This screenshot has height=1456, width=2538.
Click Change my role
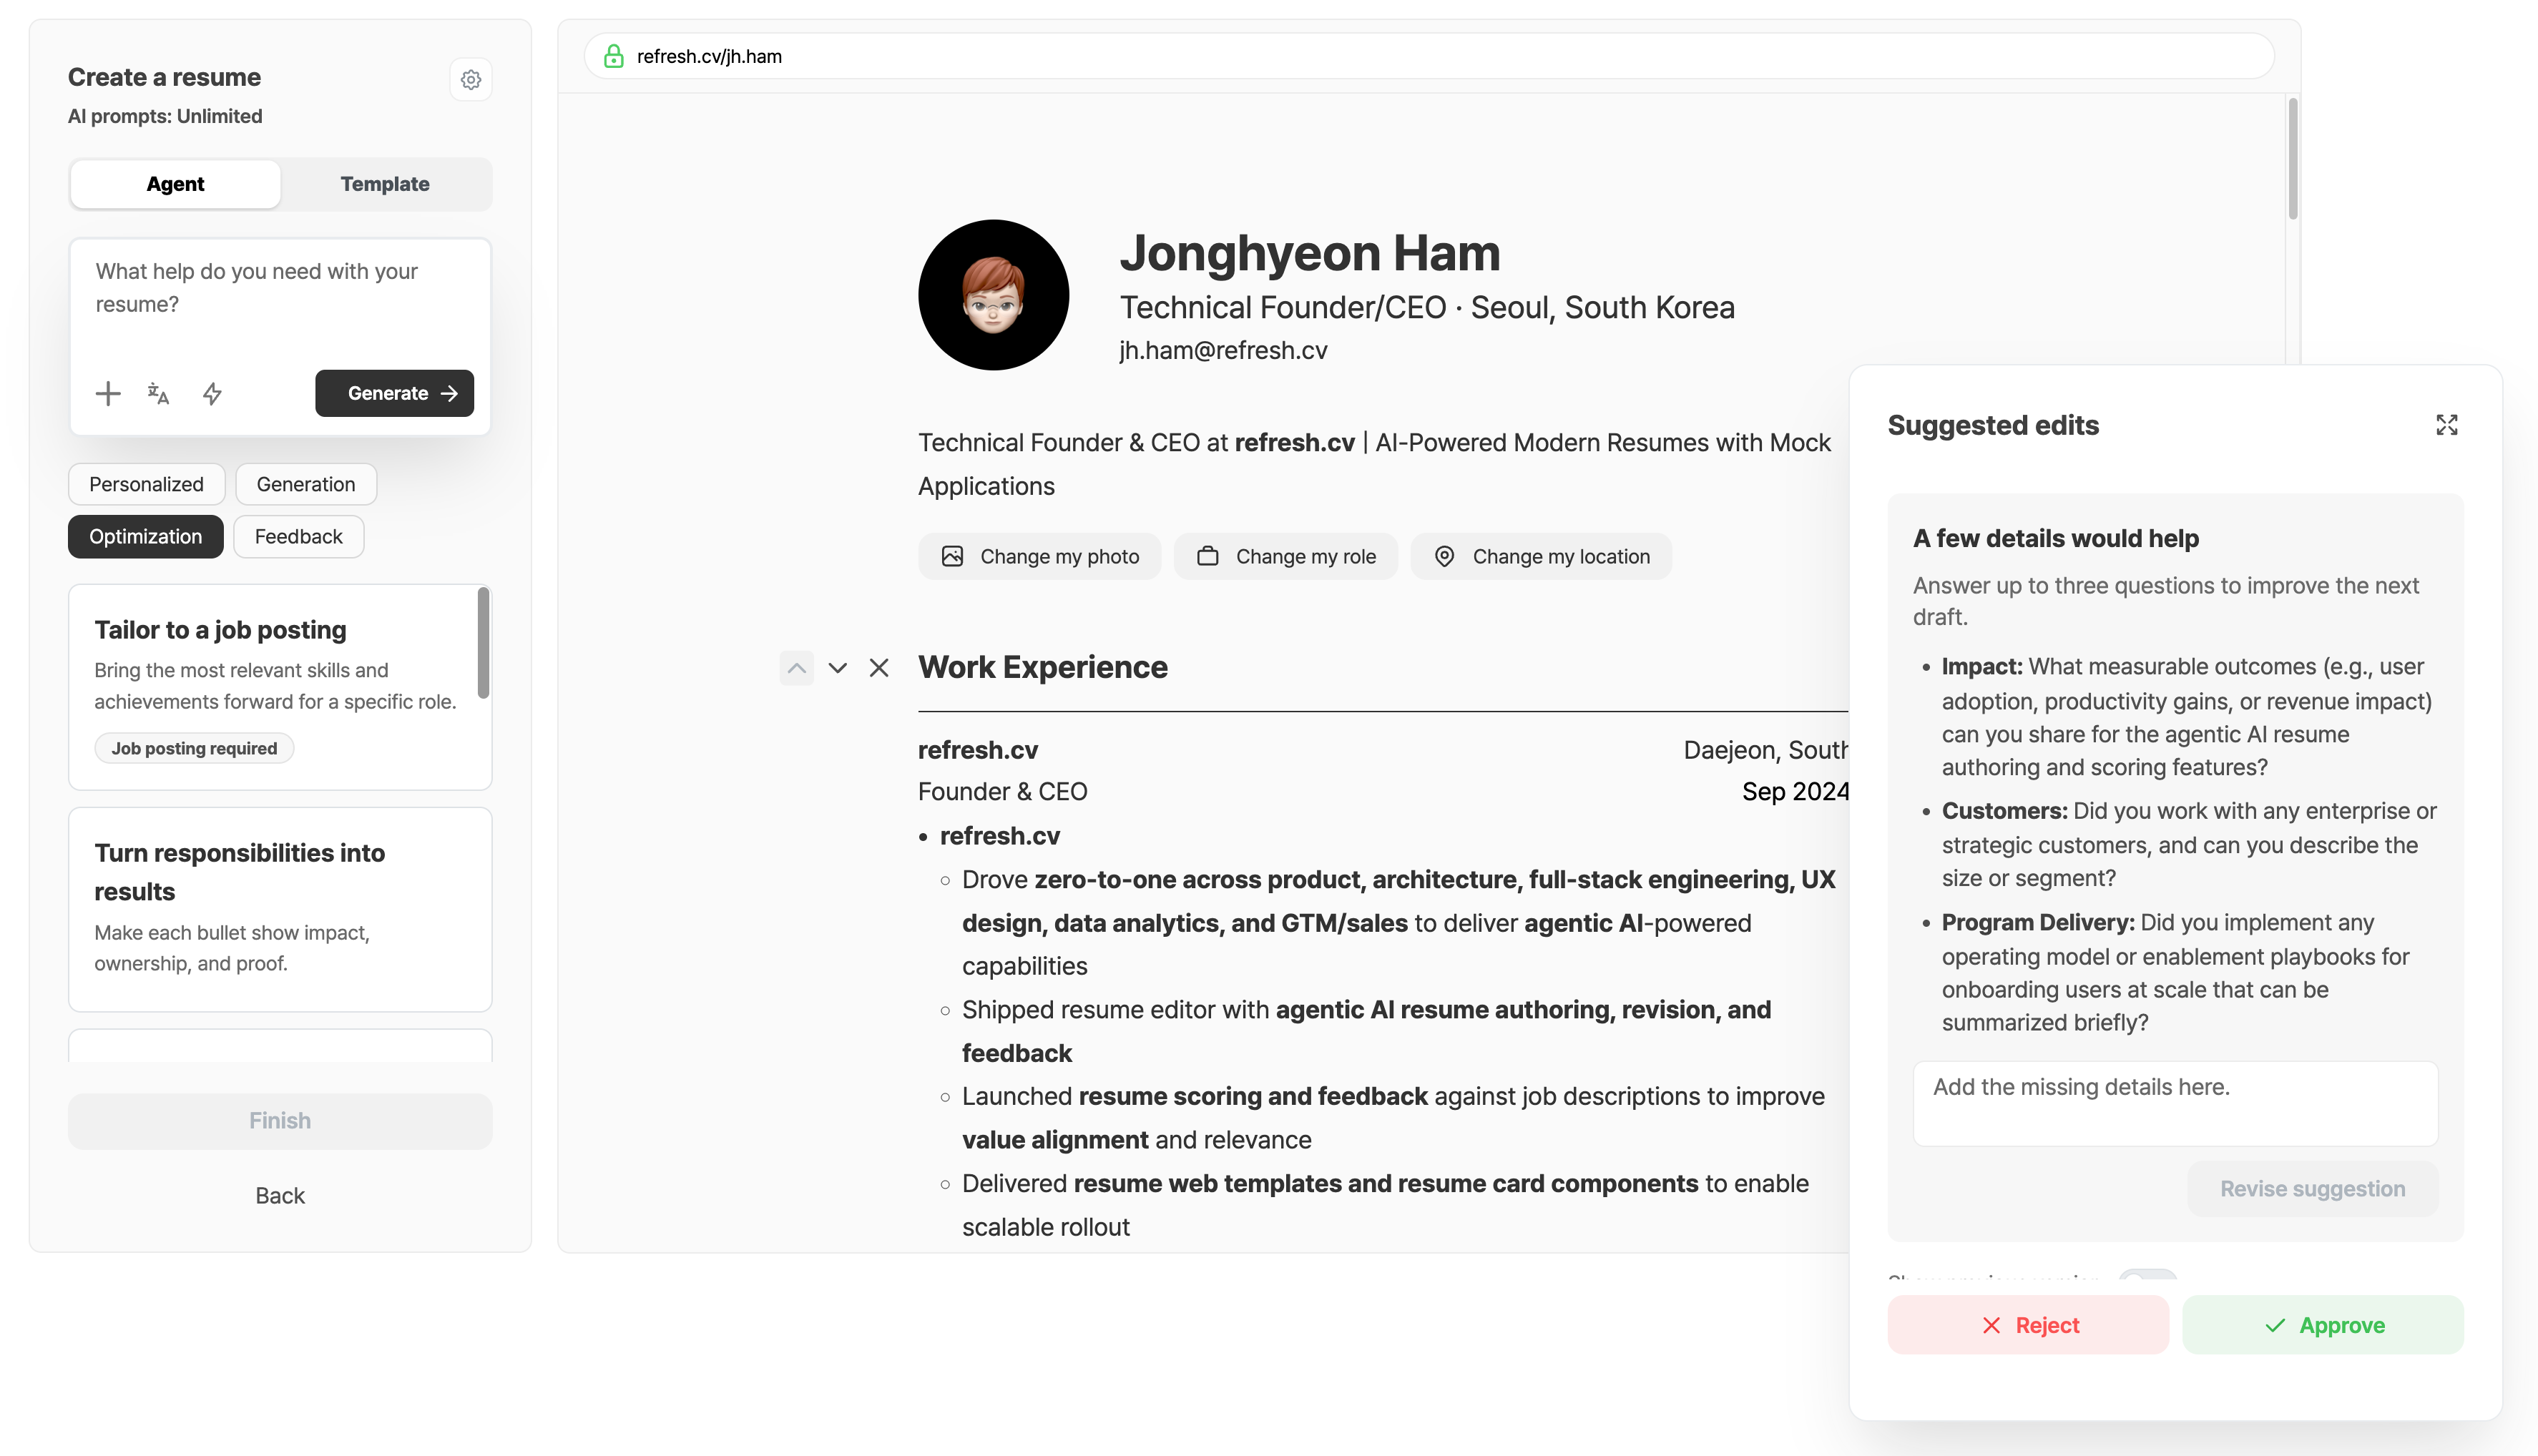1286,556
